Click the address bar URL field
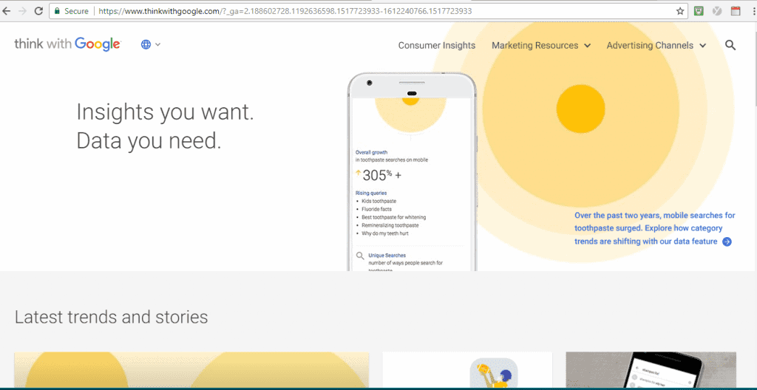Viewport: 757px width, 390px height. [367, 10]
